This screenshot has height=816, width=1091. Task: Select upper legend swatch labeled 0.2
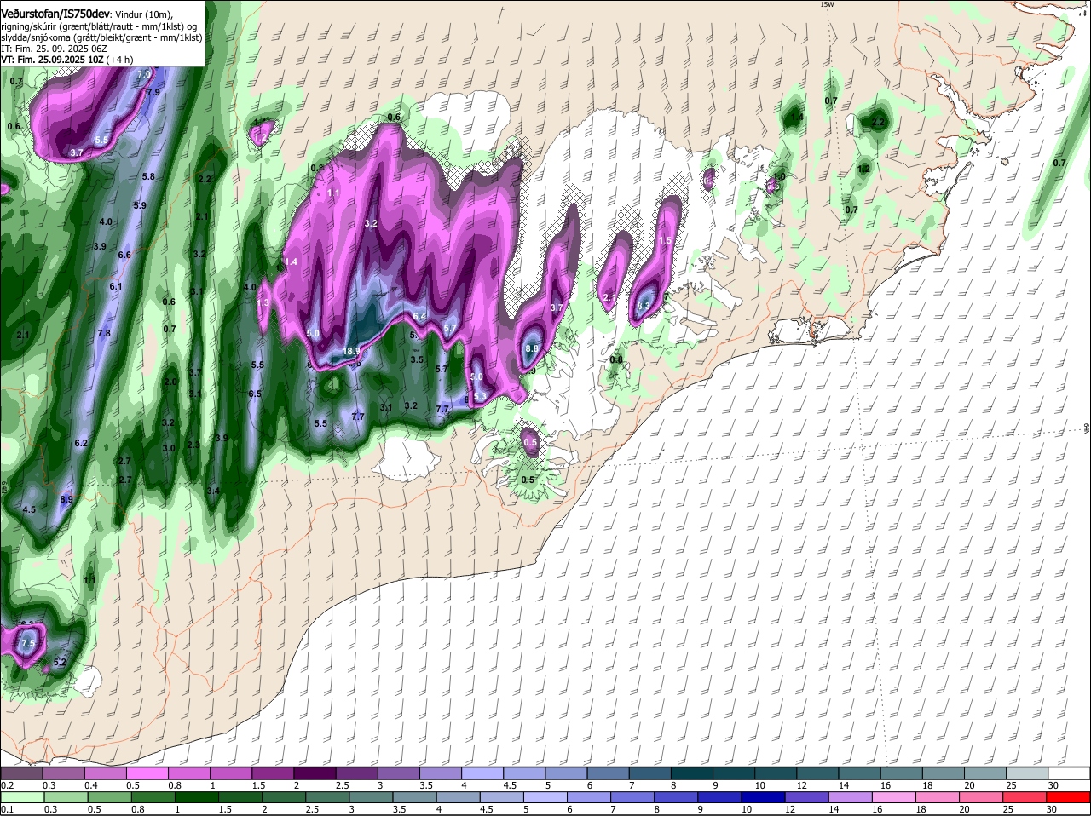(21, 773)
